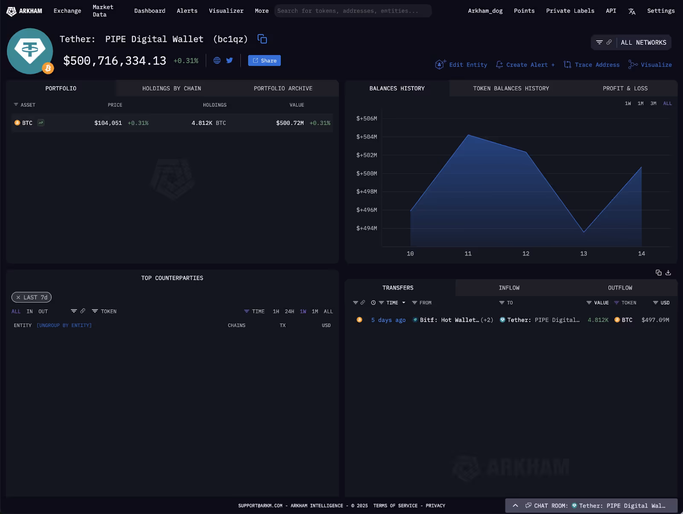Click the chat room bubbles icon
The width and height of the screenshot is (683, 514).
coord(528,505)
